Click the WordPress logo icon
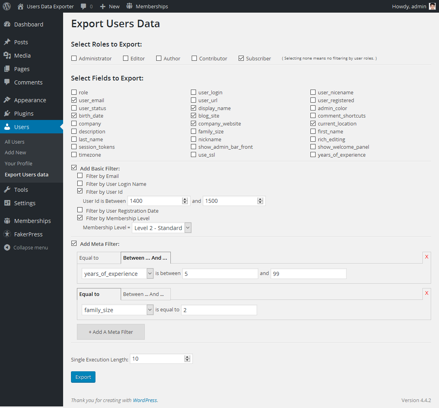The image size is (439, 408). tap(7, 6)
